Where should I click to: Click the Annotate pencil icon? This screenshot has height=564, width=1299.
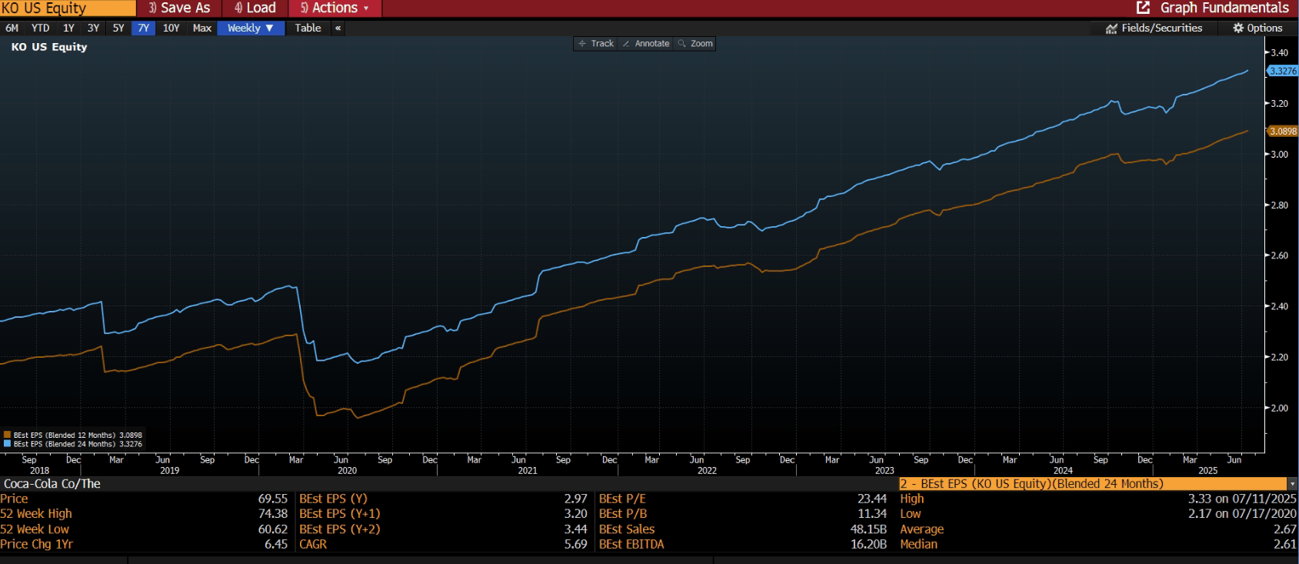tap(626, 44)
